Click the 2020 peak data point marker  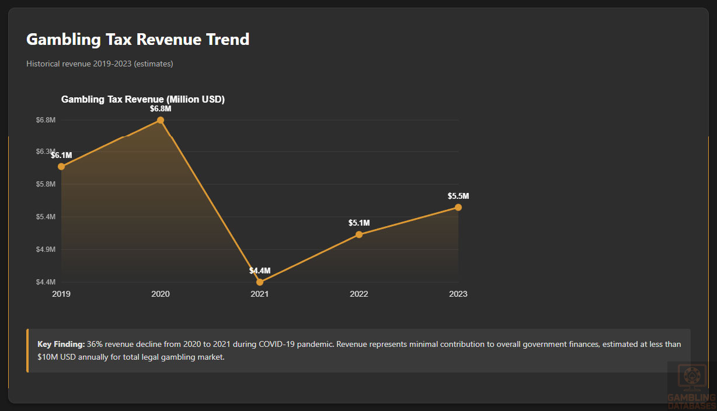[161, 120]
